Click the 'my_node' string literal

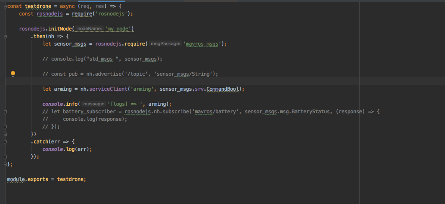pyautogui.click(x=118, y=29)
